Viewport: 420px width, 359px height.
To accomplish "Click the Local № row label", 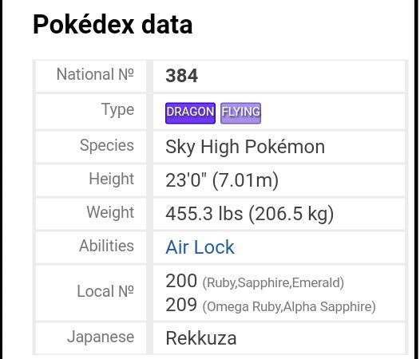I will pyautogui.click(x=105, y=291).
